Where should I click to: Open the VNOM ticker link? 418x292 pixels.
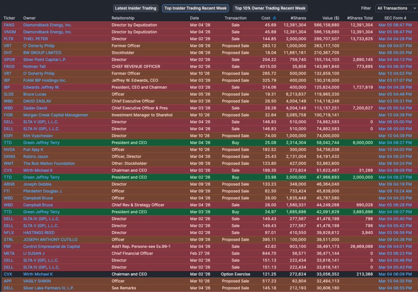(9, 32)
